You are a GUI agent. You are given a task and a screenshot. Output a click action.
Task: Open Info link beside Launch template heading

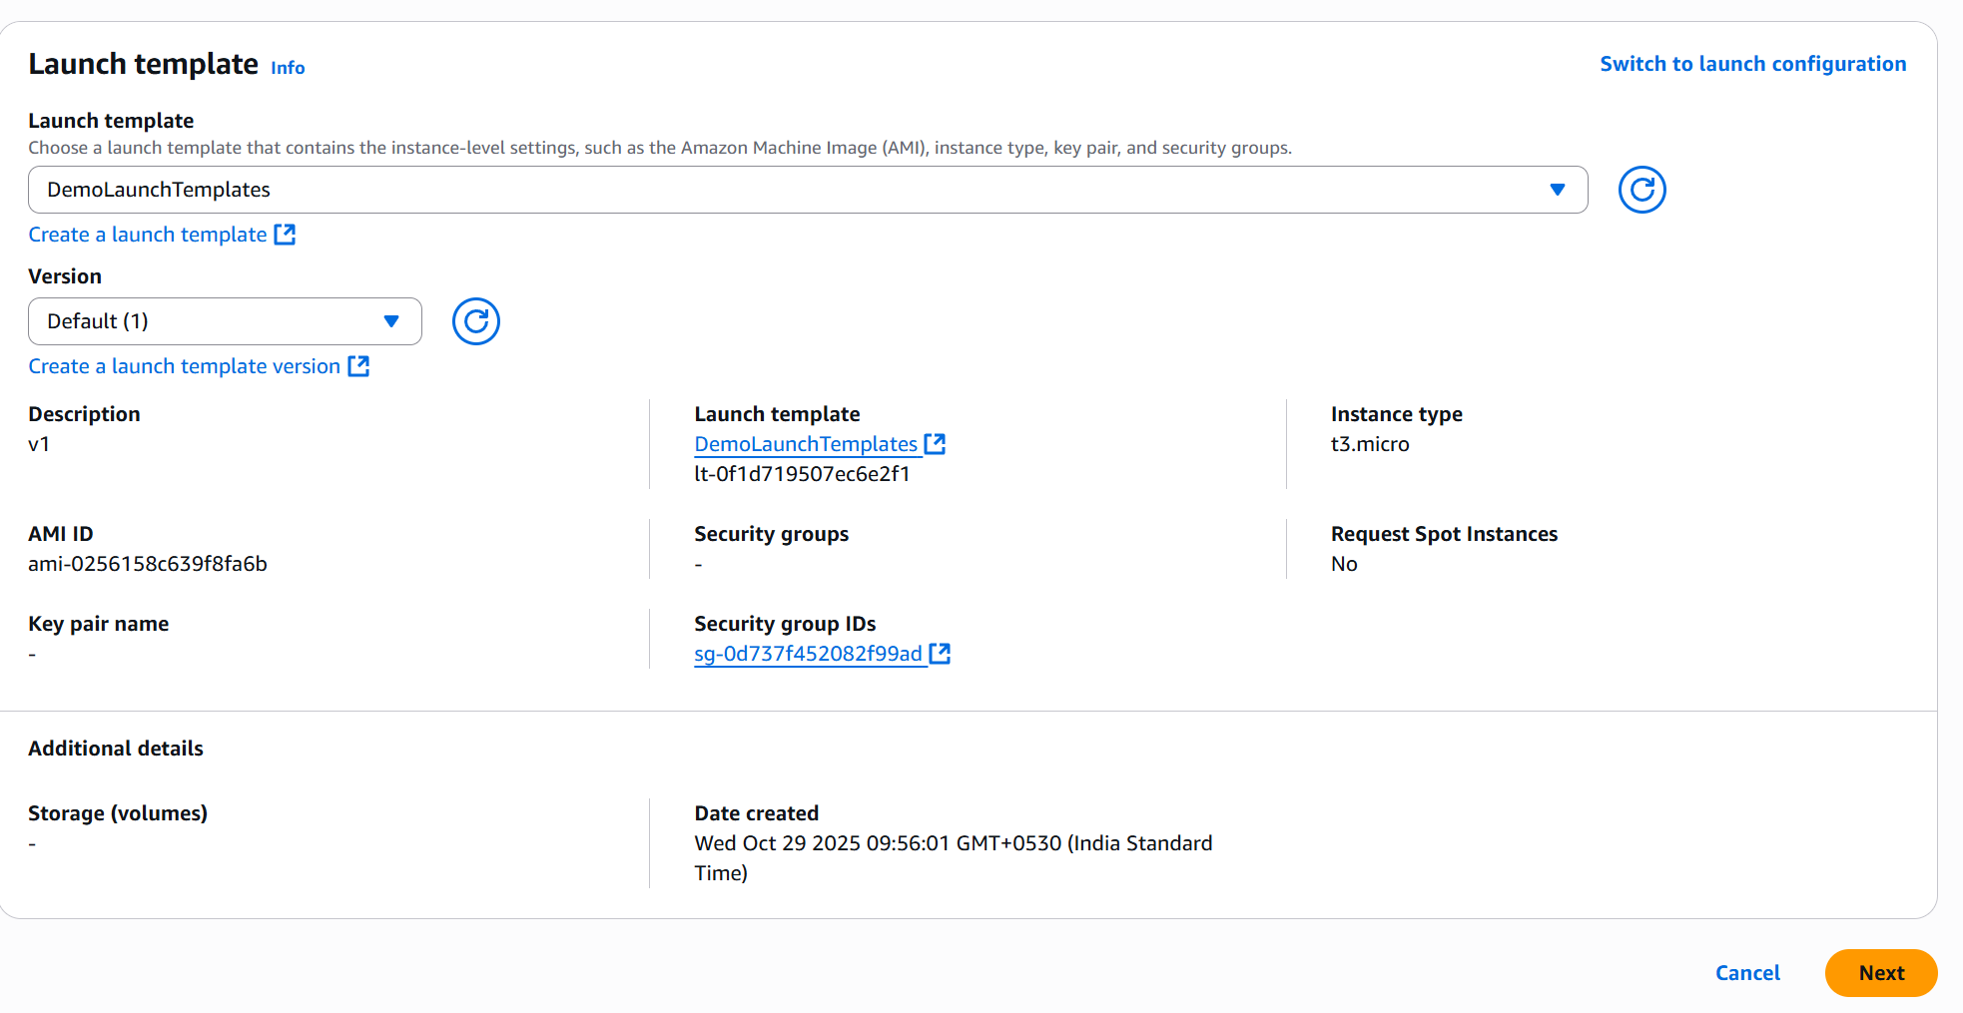pos(288,68)
